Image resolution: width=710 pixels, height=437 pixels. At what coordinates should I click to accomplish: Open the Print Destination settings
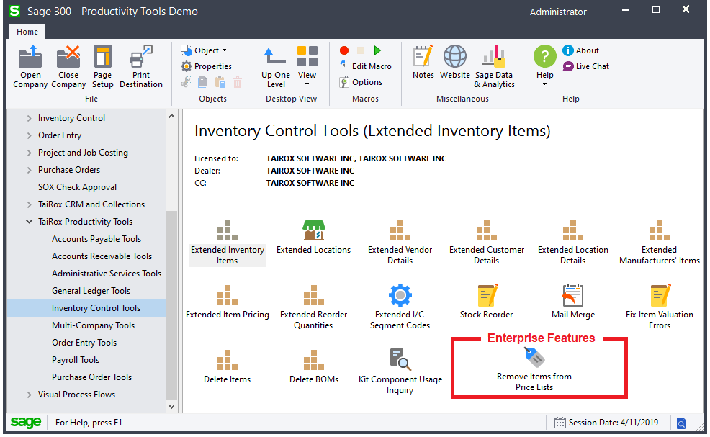(x=141, y=58)
